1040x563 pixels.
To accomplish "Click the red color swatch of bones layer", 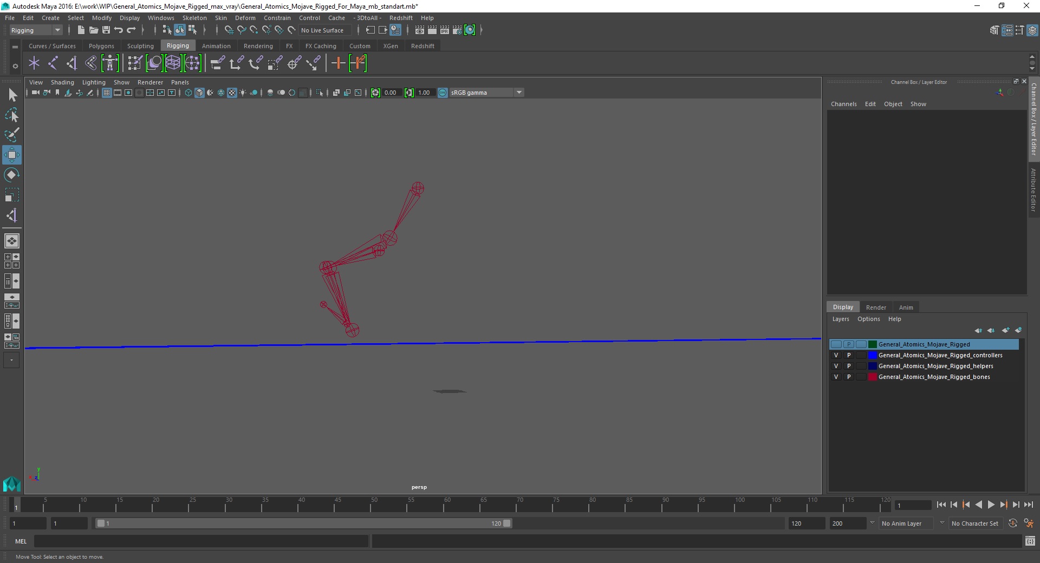I will tap(873, 377).
